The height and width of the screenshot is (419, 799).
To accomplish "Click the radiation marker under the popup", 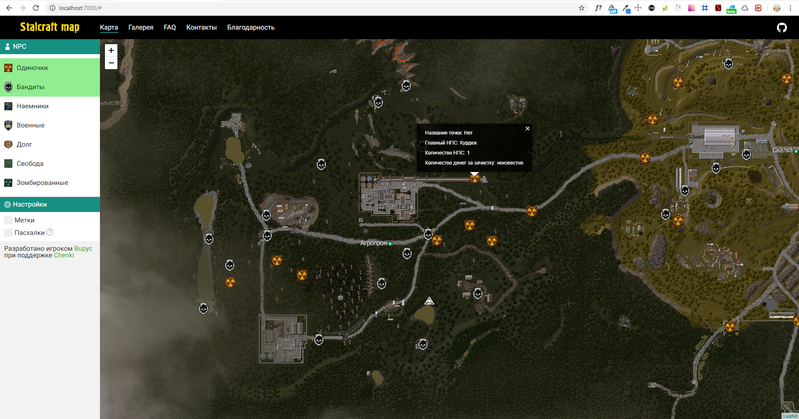I will 475,178.
